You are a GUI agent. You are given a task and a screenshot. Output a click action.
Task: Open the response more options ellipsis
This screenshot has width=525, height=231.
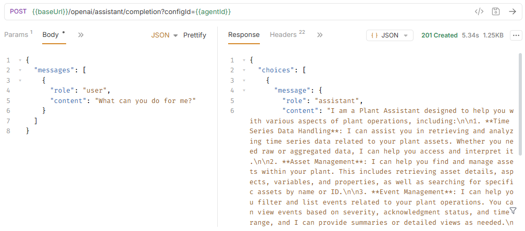click(x=516, y=35)
